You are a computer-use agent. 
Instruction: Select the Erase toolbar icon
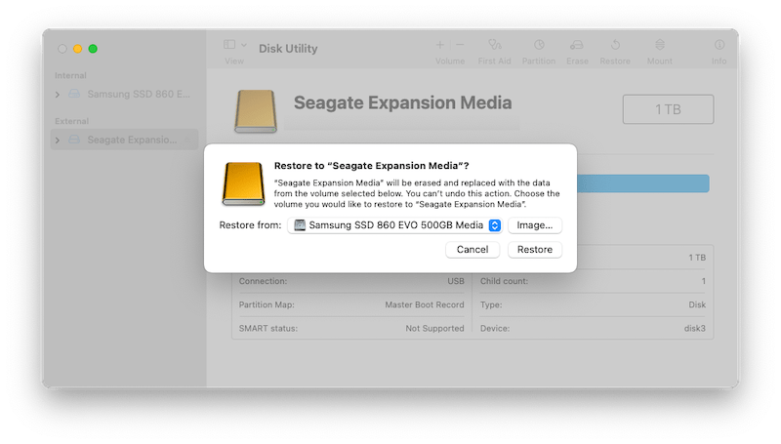click(577, 45)
